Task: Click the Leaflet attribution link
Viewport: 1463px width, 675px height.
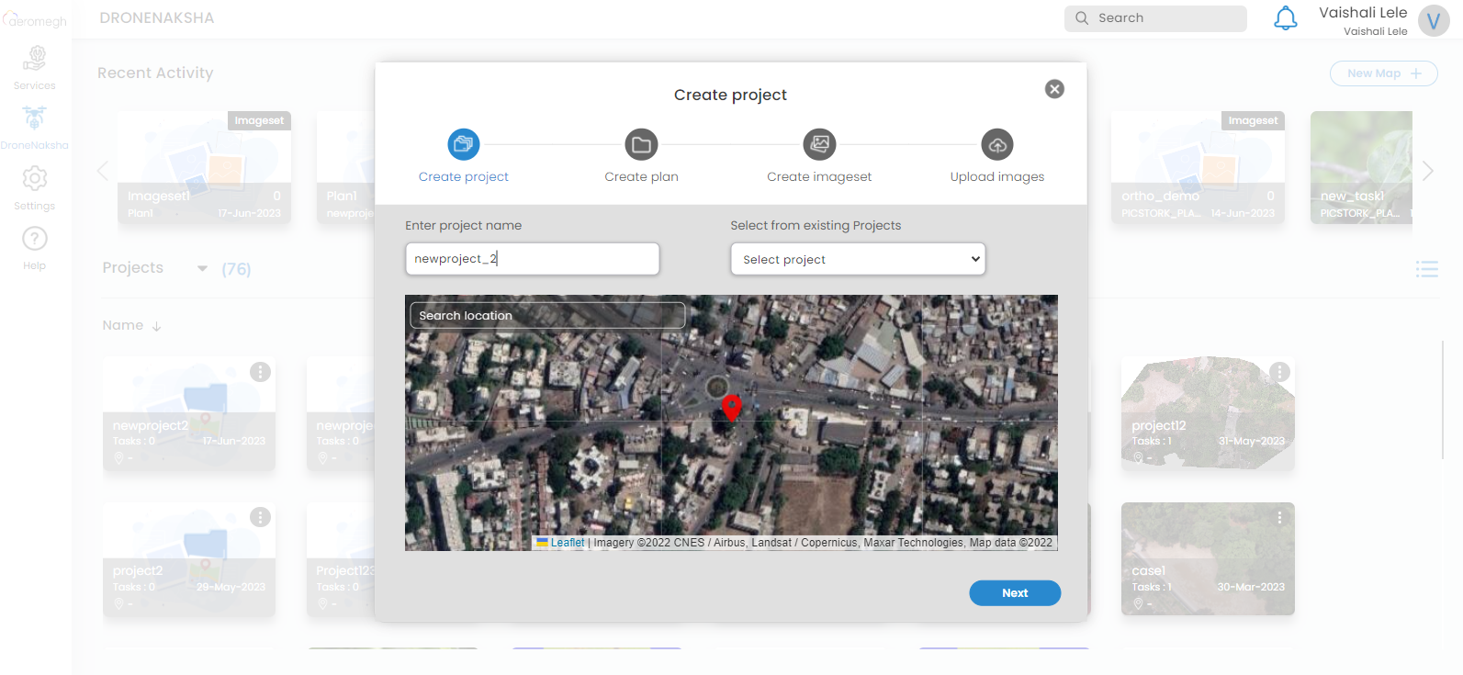Action: (x=567, y=543)
